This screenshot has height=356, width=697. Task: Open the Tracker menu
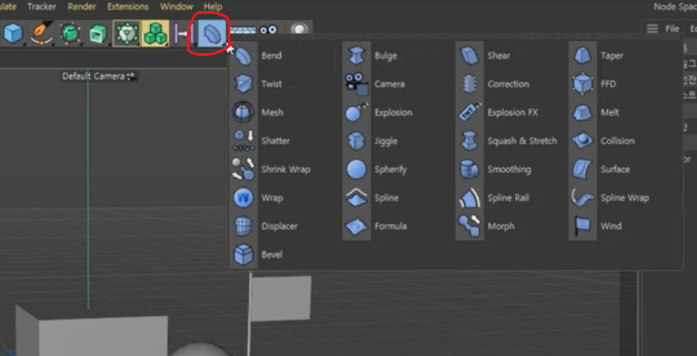(41, 7)
